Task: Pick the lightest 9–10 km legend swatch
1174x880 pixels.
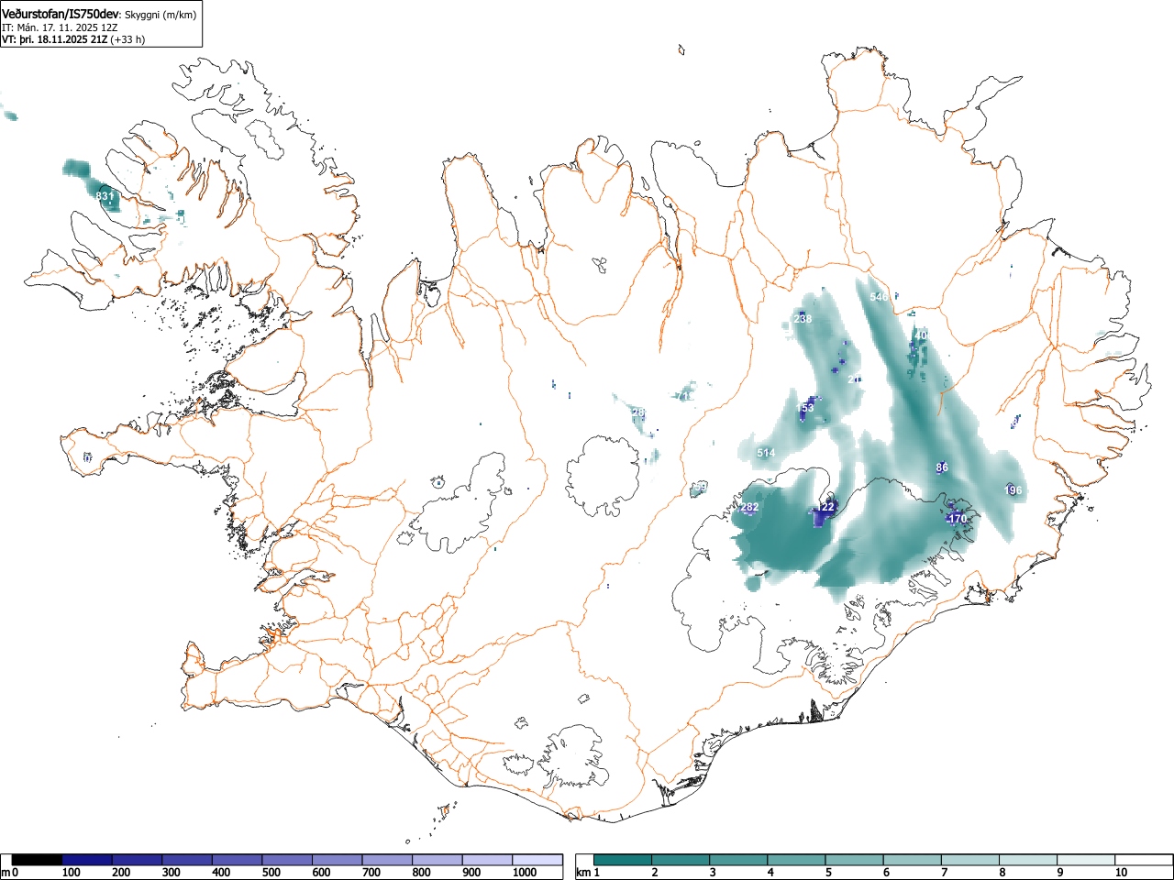Action: [x=1085, y=860]
